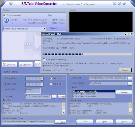Click Knight Rider 2008 S01E08.avi source filename
Image resolution: width=135 pixels, height=127 pixels.
(x=34, y=20)
